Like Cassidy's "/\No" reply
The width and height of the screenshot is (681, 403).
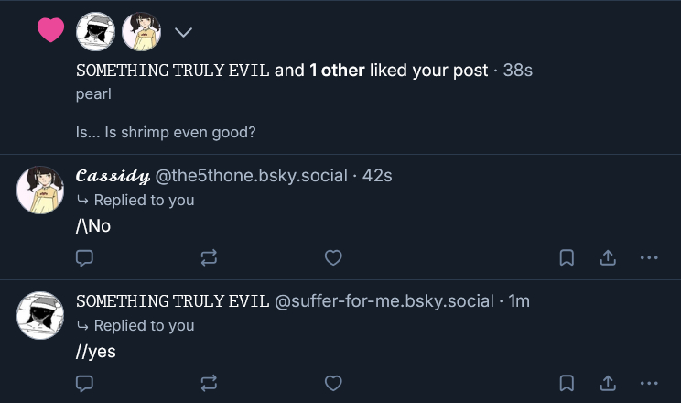pos(333,258)
